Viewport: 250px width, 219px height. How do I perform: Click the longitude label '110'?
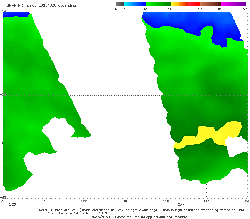coord(166,201)
